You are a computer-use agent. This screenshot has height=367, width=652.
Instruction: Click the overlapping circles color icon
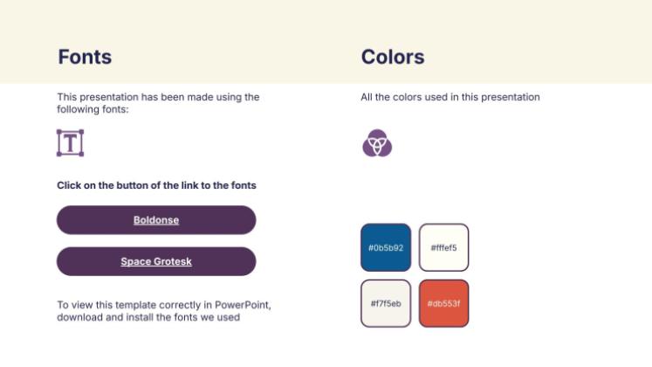coord(376,142)
